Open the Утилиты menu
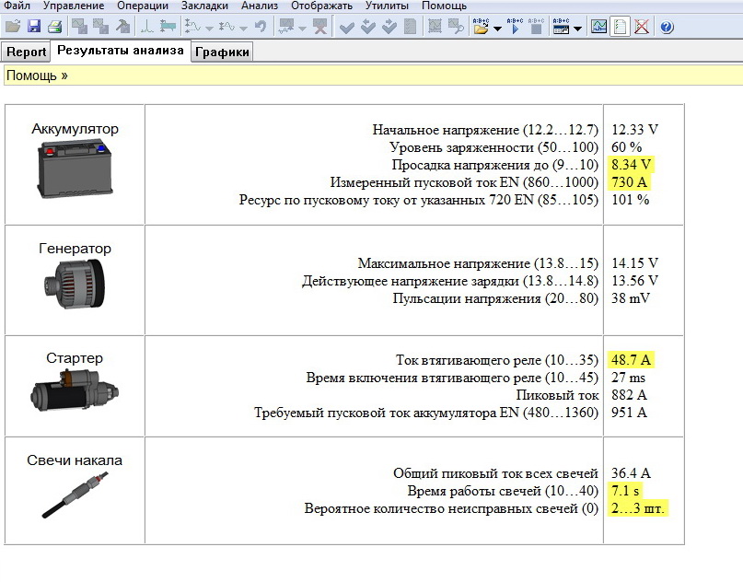This screenshot has width=743, height=582. pos(387,6)
